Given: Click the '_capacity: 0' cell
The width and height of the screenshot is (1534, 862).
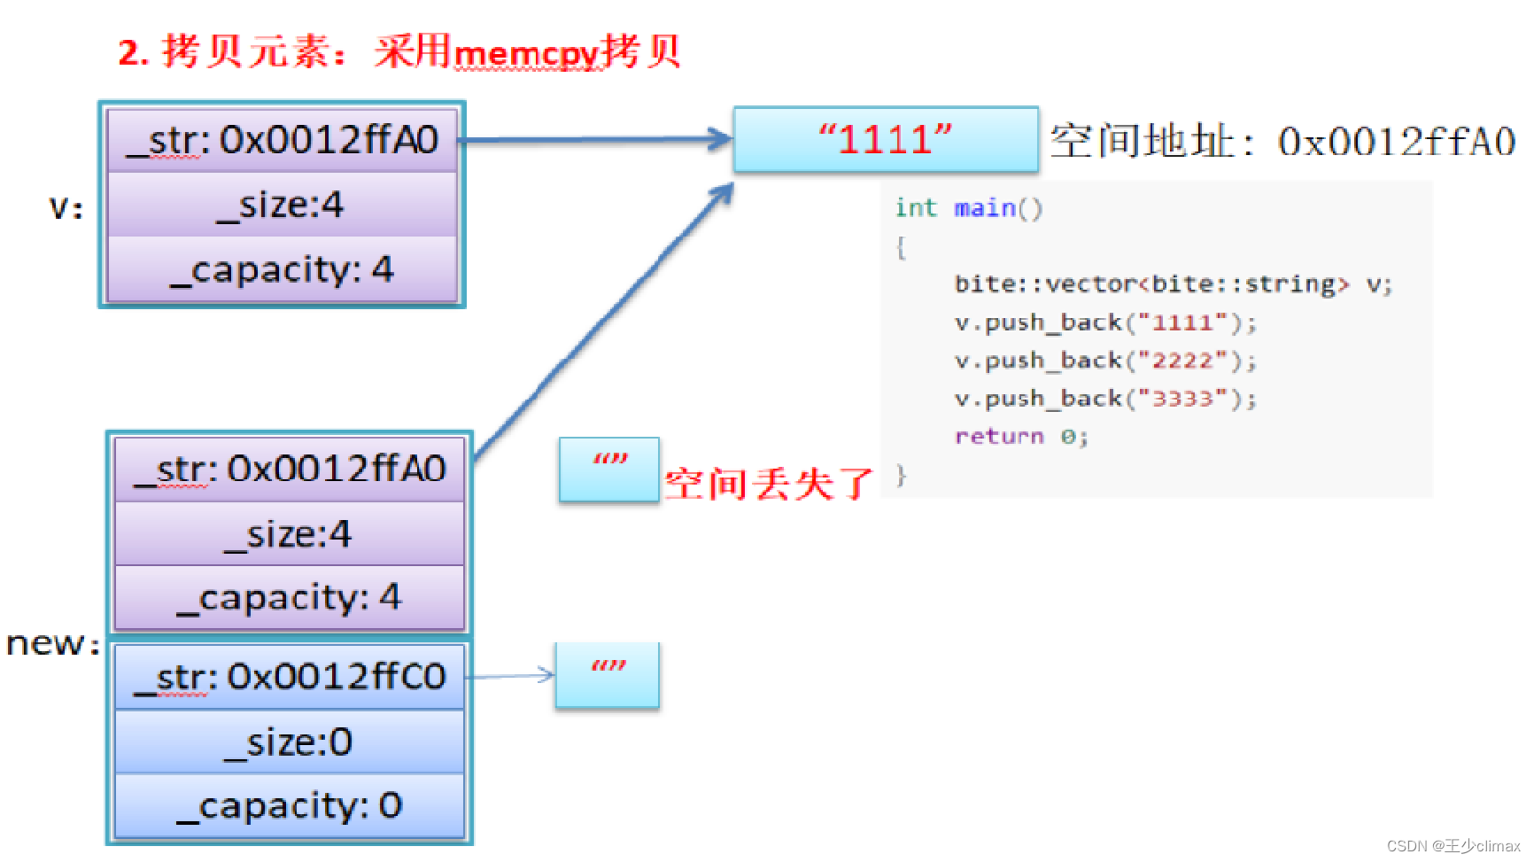Looking at the screenshot, I should (x=290, y=806).
